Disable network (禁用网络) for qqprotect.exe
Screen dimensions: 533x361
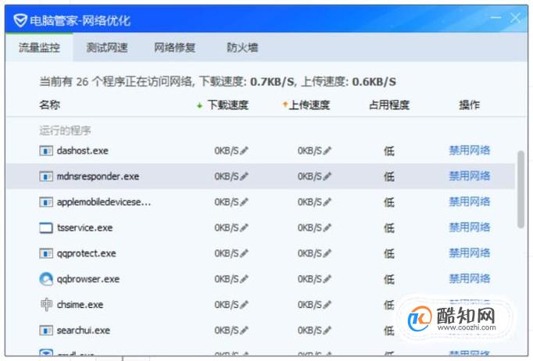pyautogui.click(x=470, y=253)
